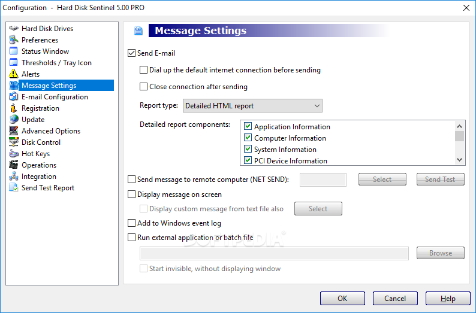Enable Send message to remote computer (NET SEND)
476x313 pixels.
point(131,180)
